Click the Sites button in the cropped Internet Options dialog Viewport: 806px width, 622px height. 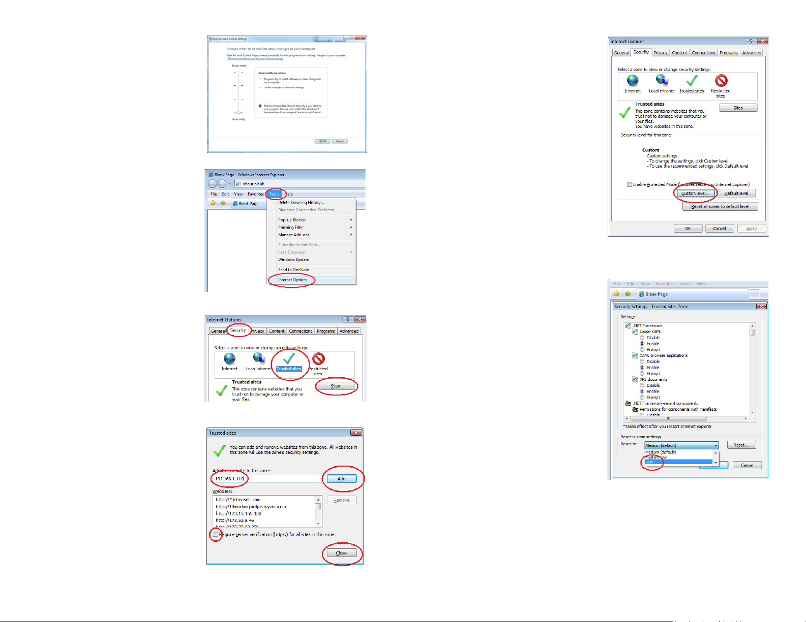point(335,386)
